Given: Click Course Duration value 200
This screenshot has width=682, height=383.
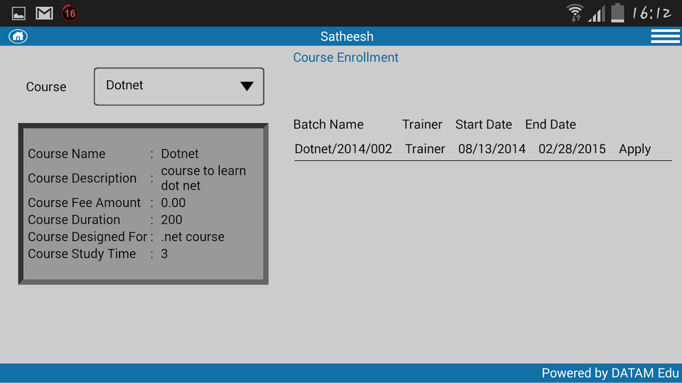Looking at the screenshot, I should pyautogui.click(x=172, y=220).
